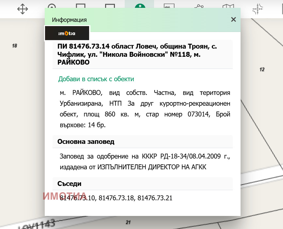The image size is (283, 229).
Task: Close the Информация panel
Action: [x=233, y=20]
